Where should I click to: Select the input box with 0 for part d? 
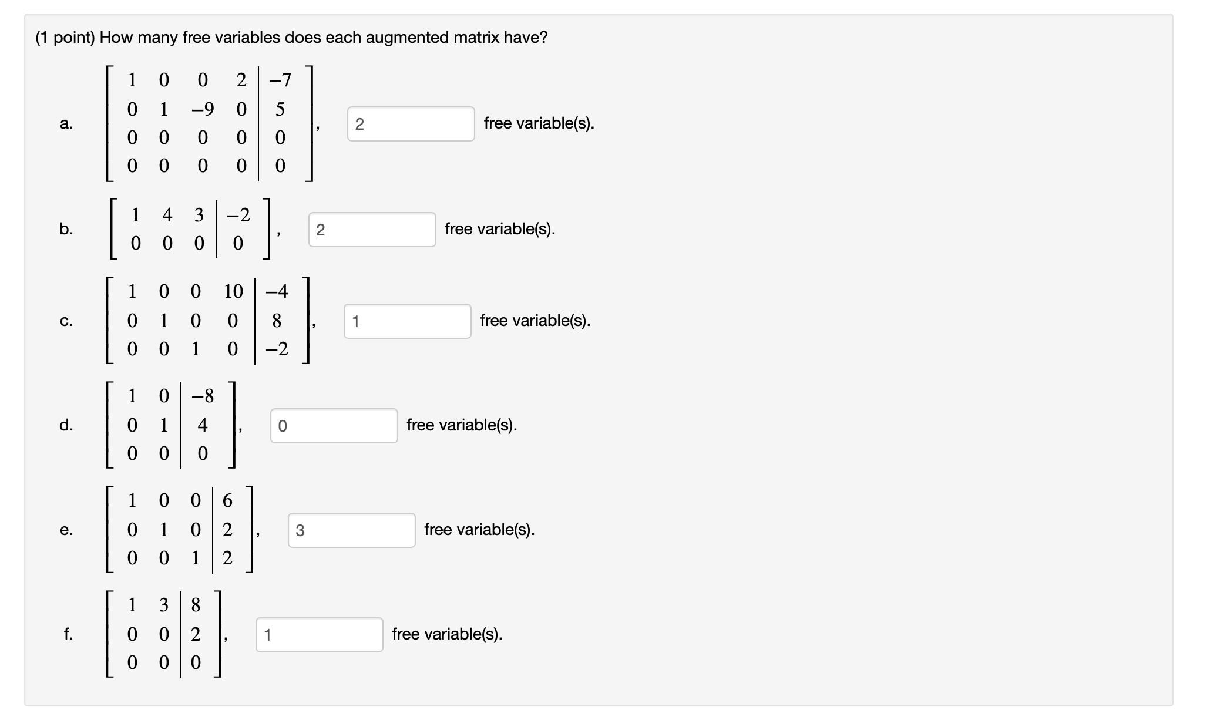point(333,426)
